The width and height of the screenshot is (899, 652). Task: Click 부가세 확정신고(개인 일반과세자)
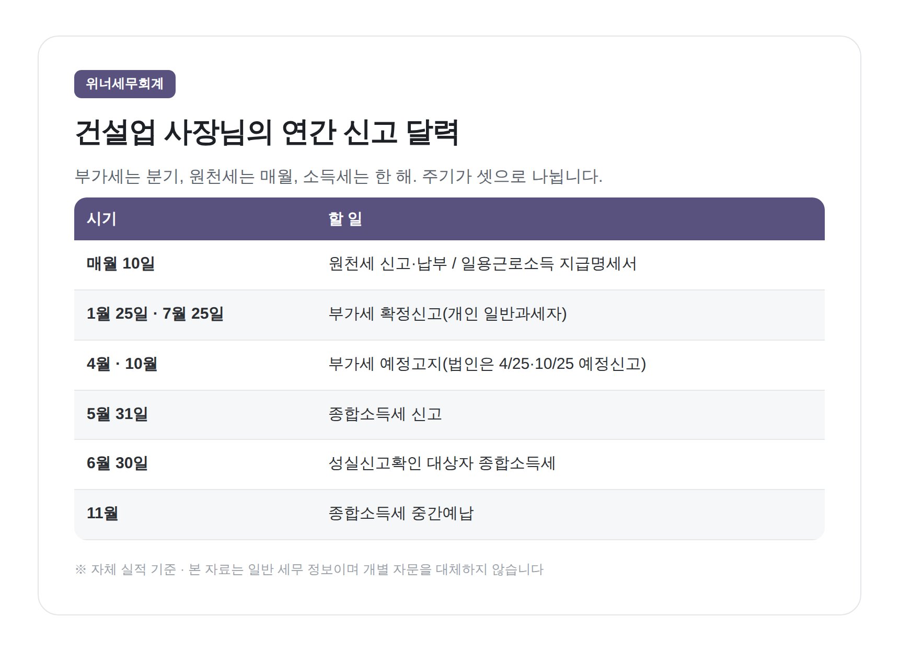click(447, 313)
